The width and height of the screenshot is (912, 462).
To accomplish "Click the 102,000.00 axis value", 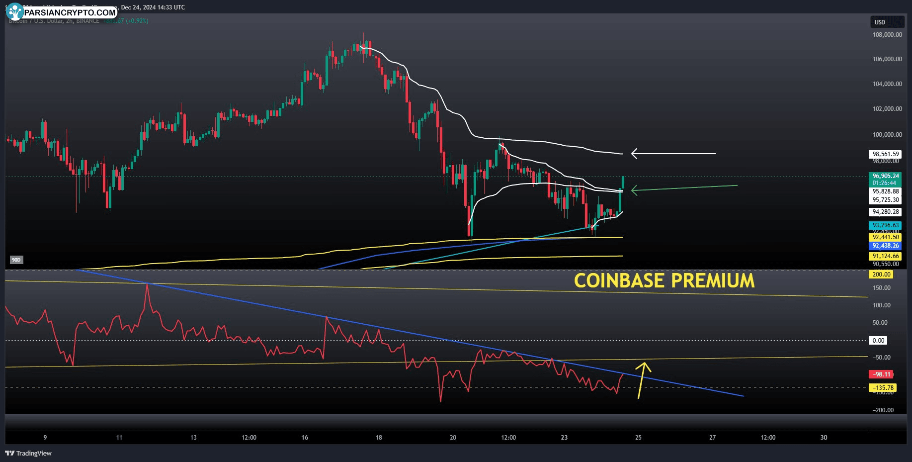I will tap(887, 109).
